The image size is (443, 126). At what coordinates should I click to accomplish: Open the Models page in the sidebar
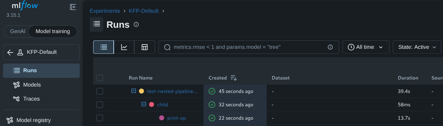click(41, 85)
